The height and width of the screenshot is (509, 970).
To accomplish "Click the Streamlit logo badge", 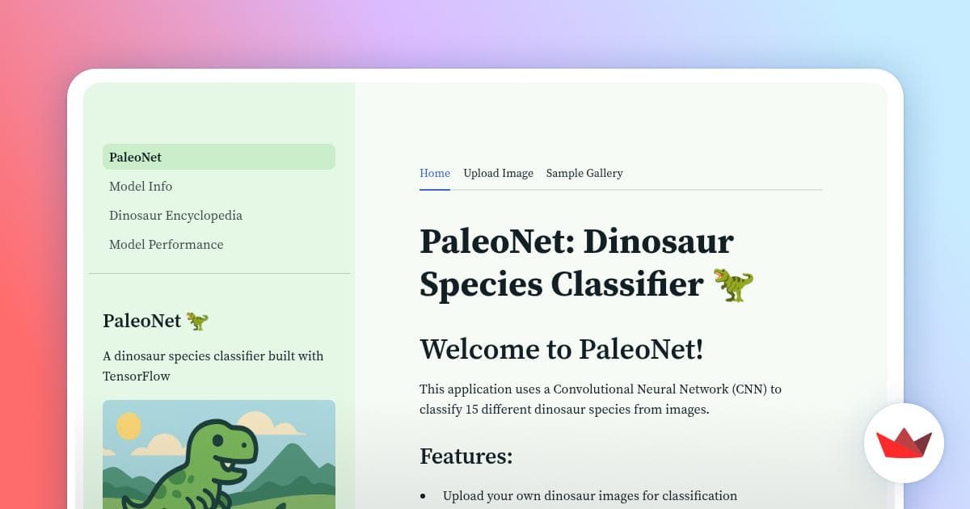I will (904, 443).
